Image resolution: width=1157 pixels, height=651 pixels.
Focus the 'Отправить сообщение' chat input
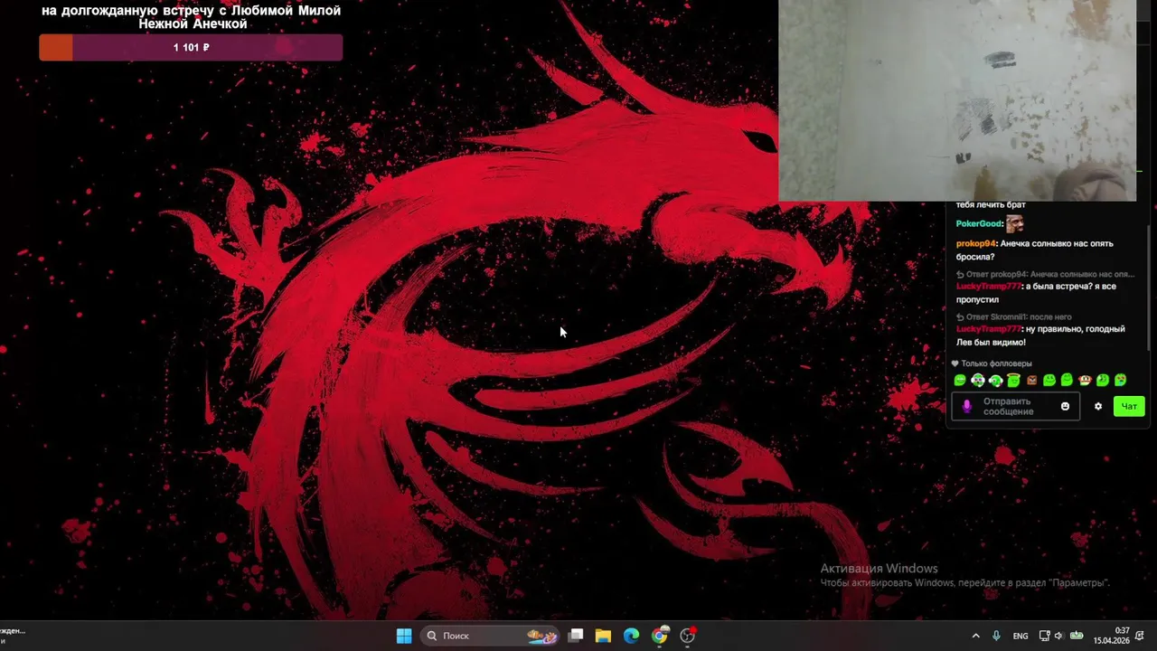1015,407
